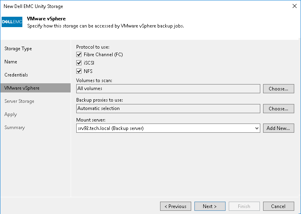Click Add New mount server button
301x214 pixels.
(x=278, y=128)
